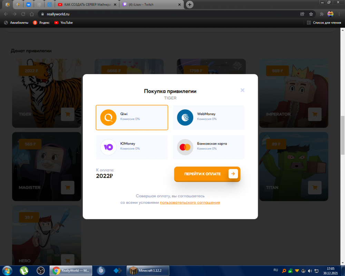Switch to the iLisov - Twitch tab
The width and height of the screenshot is (345, 276).
tap(152, 4)
